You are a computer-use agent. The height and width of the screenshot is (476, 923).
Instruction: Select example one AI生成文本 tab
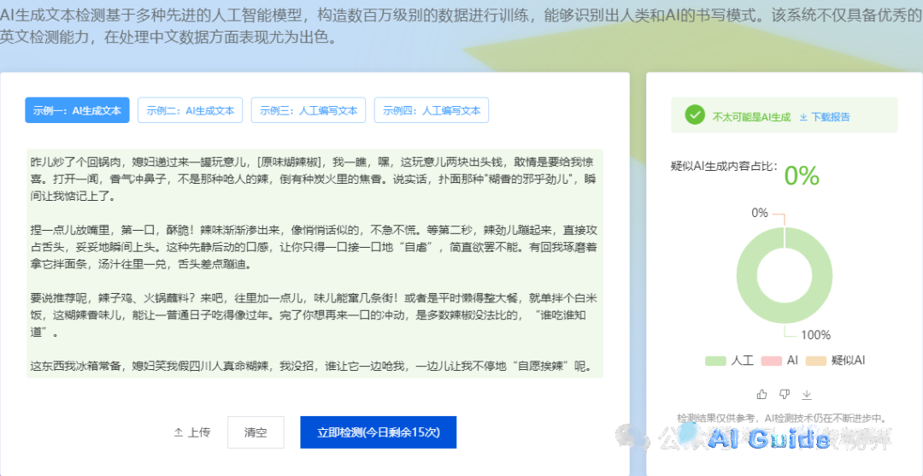77,110
